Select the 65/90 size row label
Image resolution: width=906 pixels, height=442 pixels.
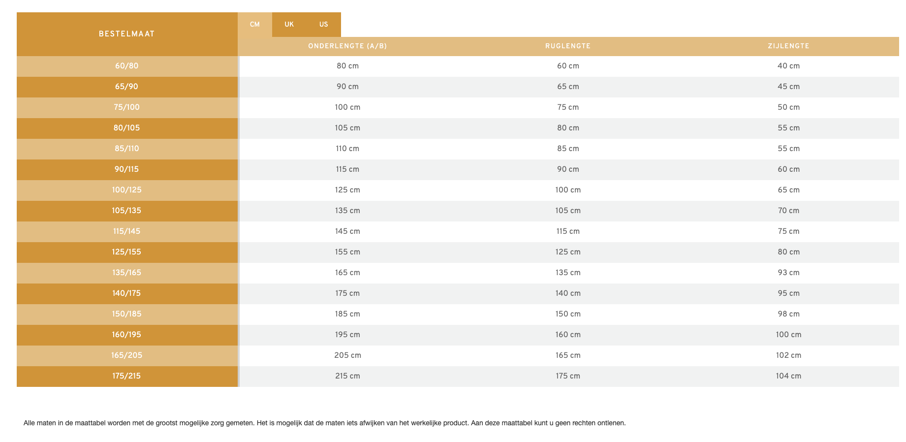(127, 87)
